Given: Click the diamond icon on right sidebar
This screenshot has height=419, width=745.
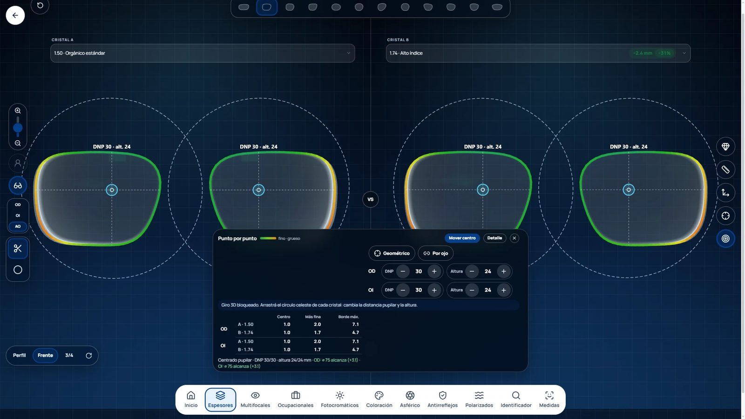Looking at the screenshot, I should 725,147.
